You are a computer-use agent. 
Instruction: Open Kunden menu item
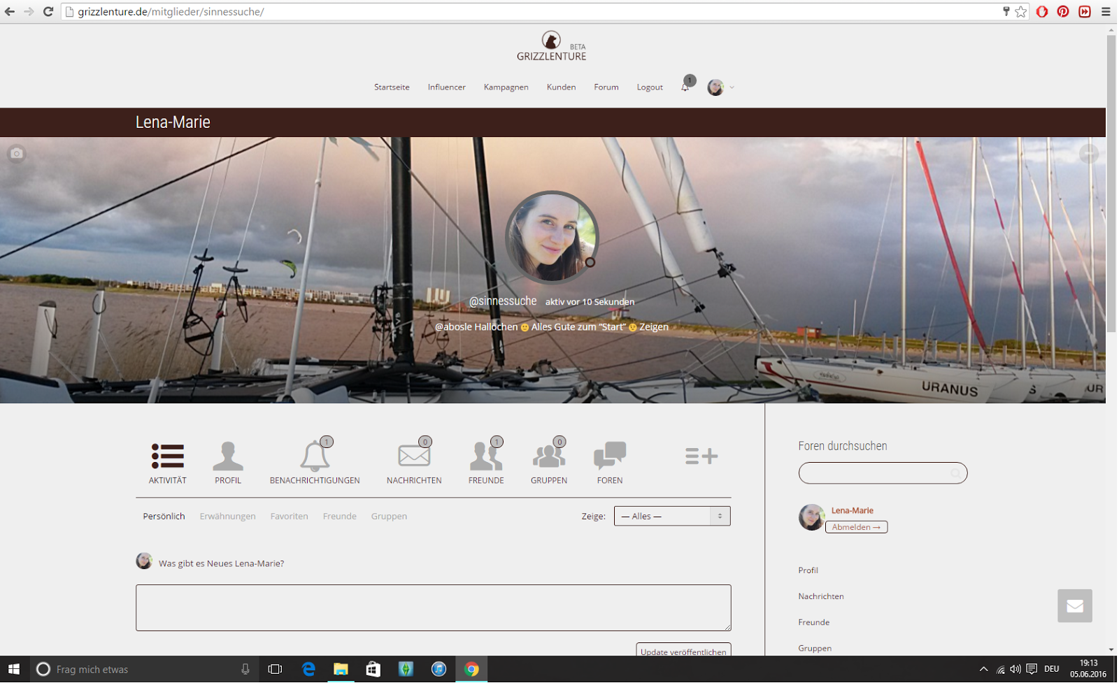pyautogui.click(x=562, y=87)
